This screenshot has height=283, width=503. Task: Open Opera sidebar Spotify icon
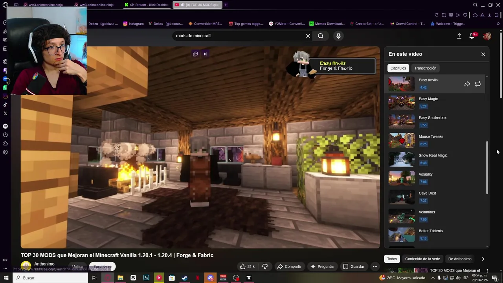5,126
